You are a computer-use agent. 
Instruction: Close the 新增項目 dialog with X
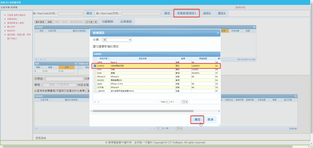coord(218,33)
